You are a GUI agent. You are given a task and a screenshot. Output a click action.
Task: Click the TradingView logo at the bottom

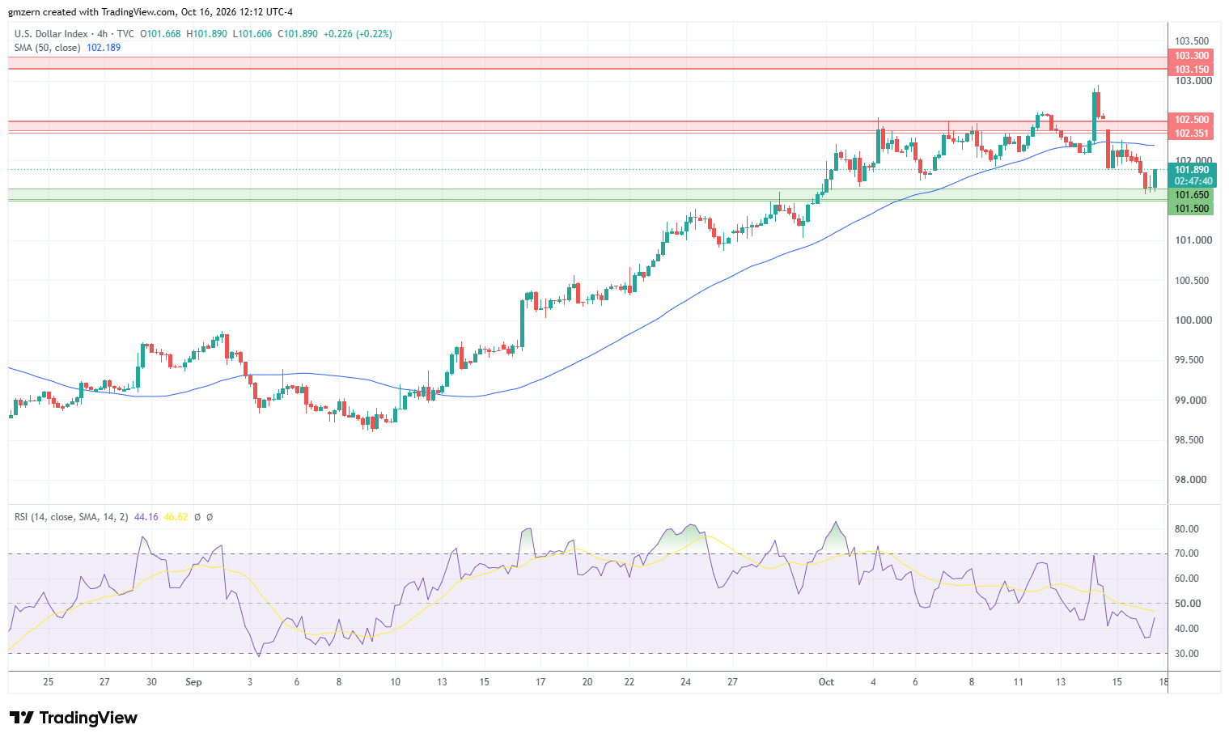coord(74,718)
